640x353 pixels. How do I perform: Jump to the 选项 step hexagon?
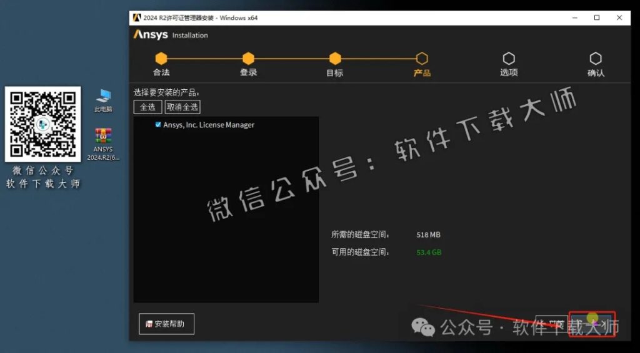pos(509,59)
